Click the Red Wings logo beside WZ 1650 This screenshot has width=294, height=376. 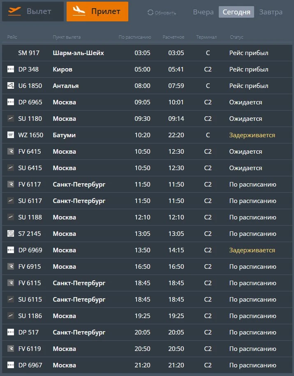(11, 135)
